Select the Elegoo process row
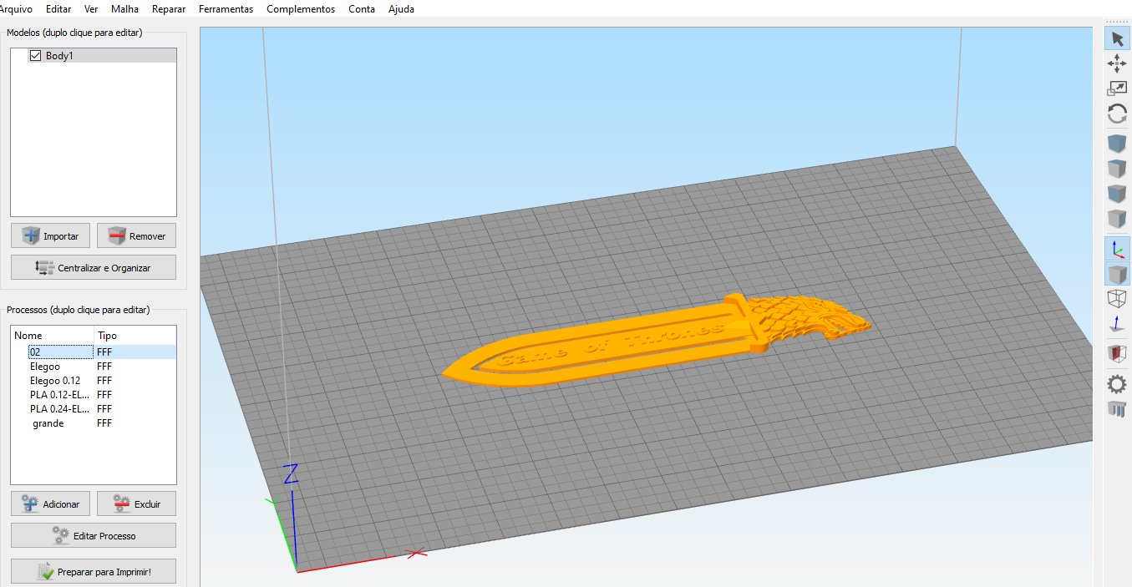 (94, 367)
